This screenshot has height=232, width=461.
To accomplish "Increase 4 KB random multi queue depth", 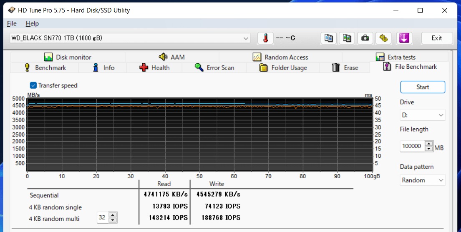I will pyautogui.click(x=113, y=215).
